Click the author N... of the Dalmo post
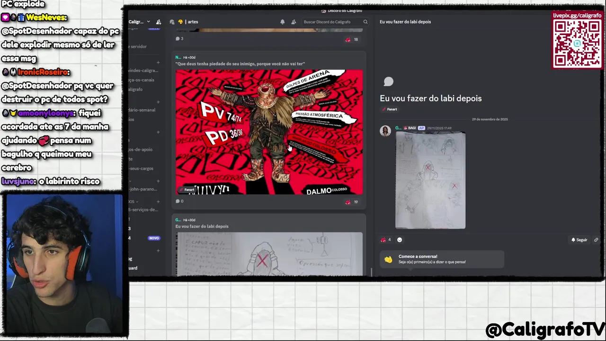This screenshot has width=606, height=341. coord(178,57)
